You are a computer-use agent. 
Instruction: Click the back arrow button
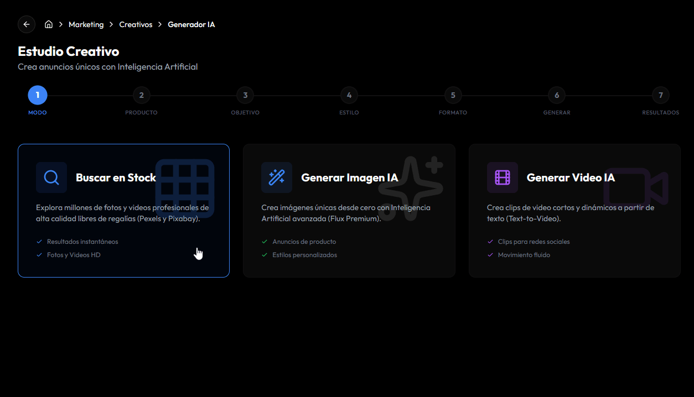pos(27,24)
